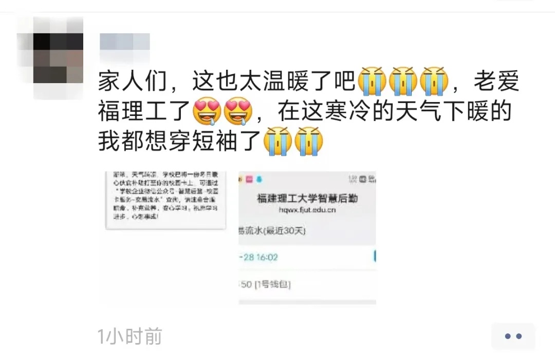The width and height of the screenshot is (555, 357).
Task: Tap the status icons at the screenshot's top right
Action: (x=362, y=179)
